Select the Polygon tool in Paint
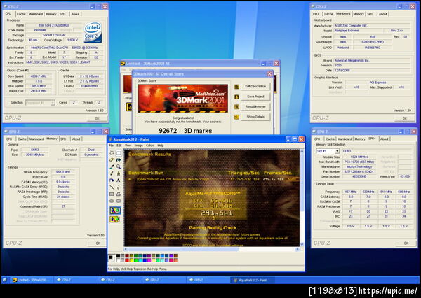421x298 pixels. click(119, 194)
